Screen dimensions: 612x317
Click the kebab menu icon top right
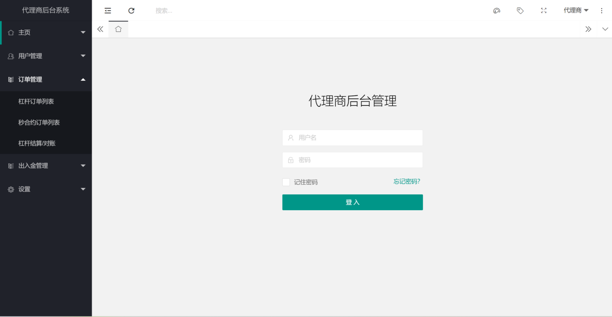(602, 11)
